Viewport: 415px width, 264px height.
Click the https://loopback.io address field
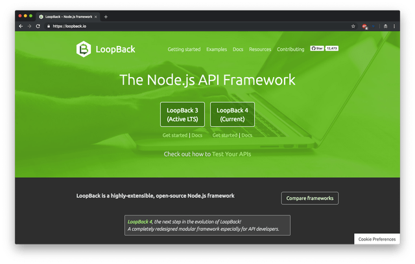coord(198,26)
